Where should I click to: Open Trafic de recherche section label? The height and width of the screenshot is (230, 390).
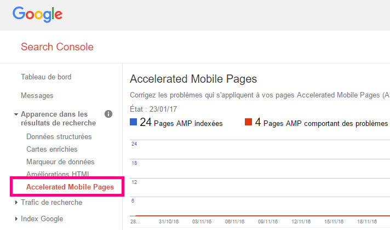coord(51,203)
